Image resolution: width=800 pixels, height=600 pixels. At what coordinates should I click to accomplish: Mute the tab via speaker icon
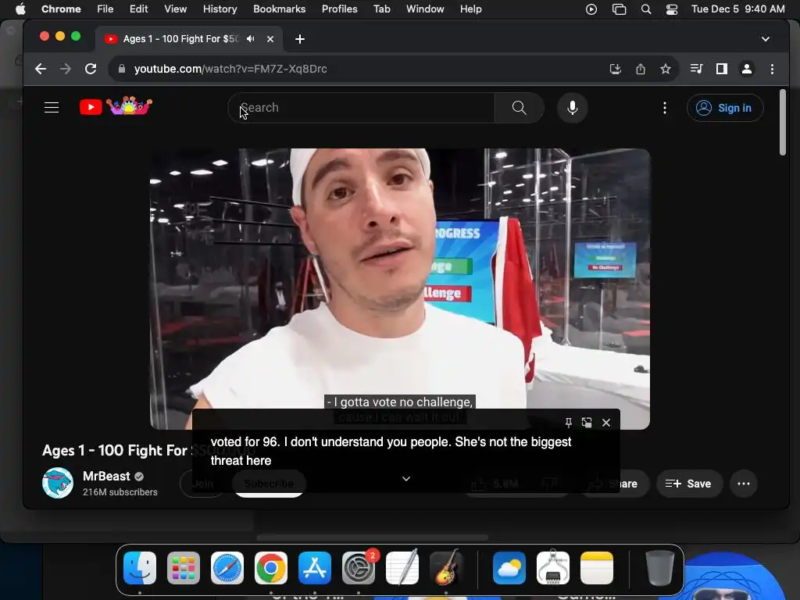[x=251, y=39]
